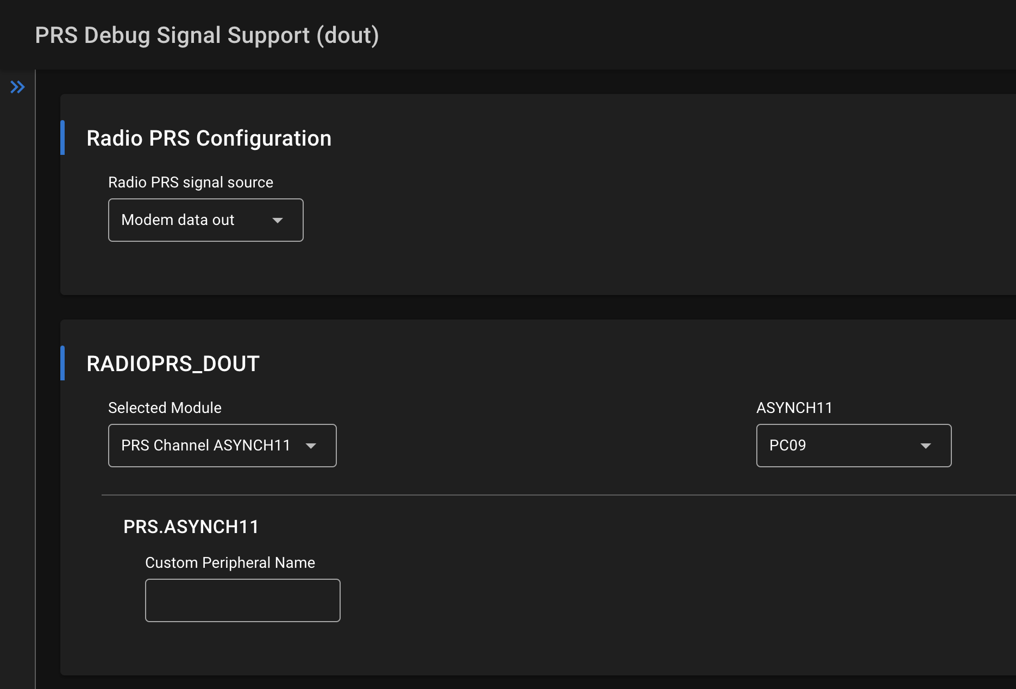Viewport: 1016px width, 689px height.
Task: Click the ASYNCH11 label above pin dropdown
Action: [x=794, y=408]
